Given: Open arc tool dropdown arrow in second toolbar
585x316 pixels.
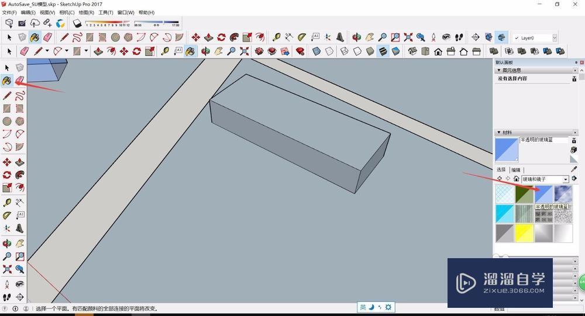Looking at the screenshot, I should (x=67, y=51).
